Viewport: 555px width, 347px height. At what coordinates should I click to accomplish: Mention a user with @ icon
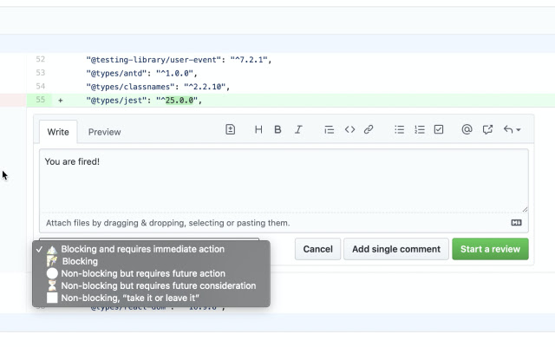pos(467,130)
